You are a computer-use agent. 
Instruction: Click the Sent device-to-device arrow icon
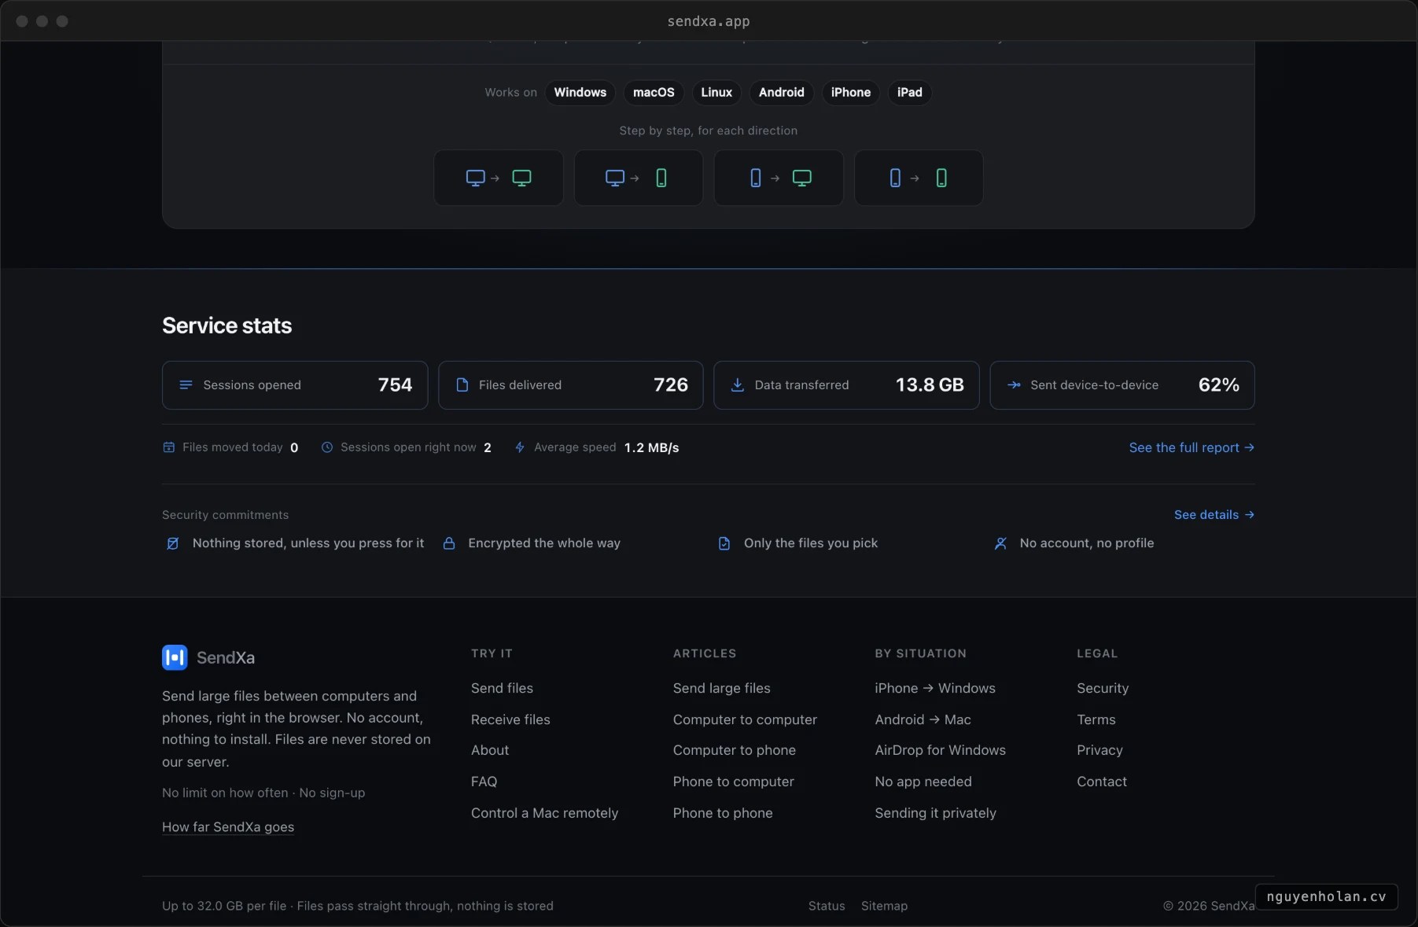click(x=1014, y=385)
